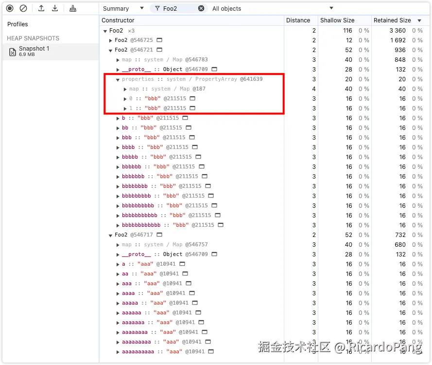Collapse properties PropertyArray @641639 row
The width and height of the screenshot is (432, 365).
(118, 79)
